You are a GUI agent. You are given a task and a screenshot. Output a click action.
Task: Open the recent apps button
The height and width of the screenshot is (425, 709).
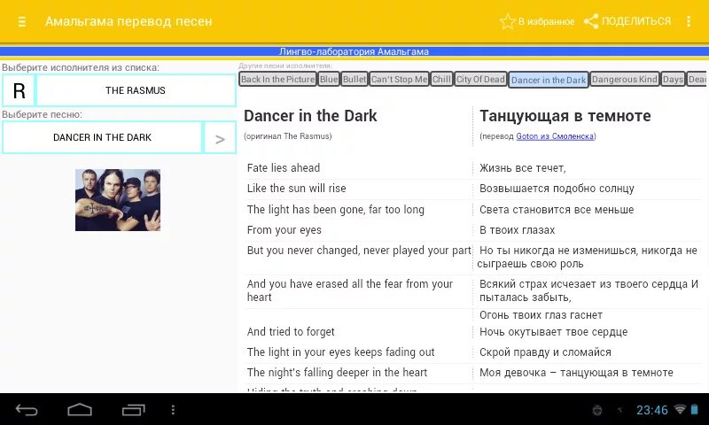[x=134, y=410]
